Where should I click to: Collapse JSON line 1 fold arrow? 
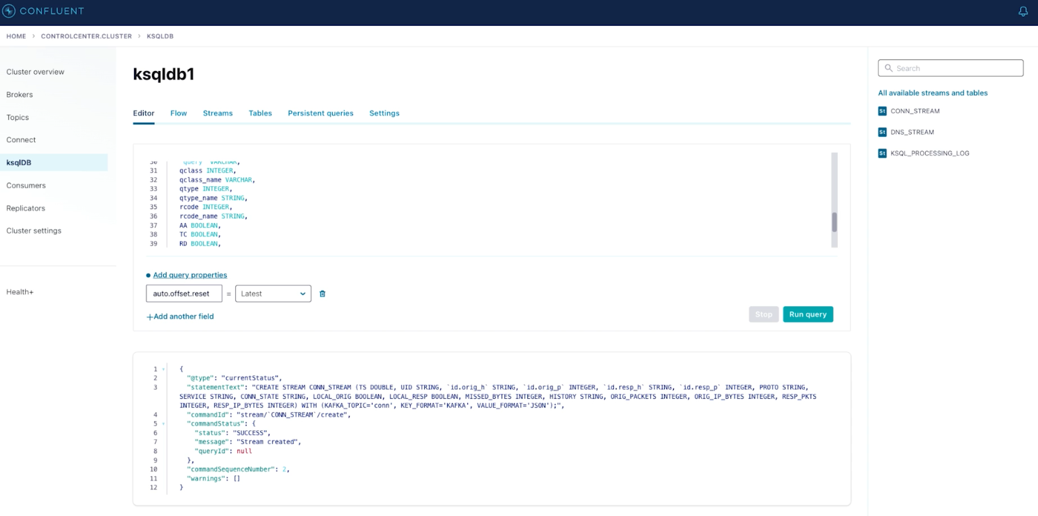pyautogui.click(x=164, y=369)
